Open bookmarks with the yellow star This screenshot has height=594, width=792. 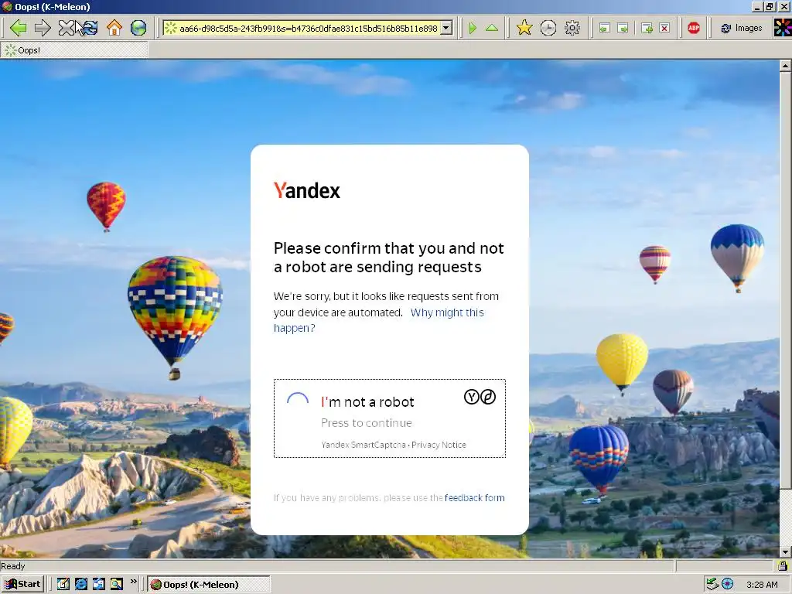point(524,28)
